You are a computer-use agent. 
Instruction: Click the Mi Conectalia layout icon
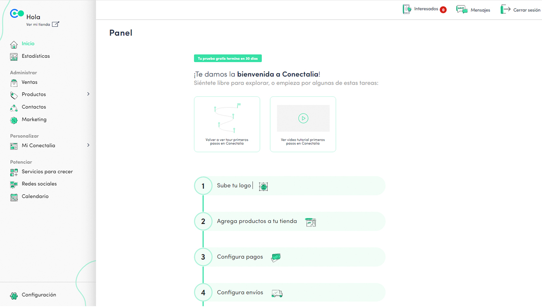14,146
